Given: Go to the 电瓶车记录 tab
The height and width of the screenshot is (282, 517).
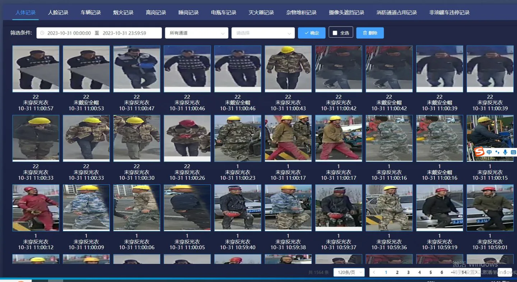Looking at the screenshot, I should (224, 13).
